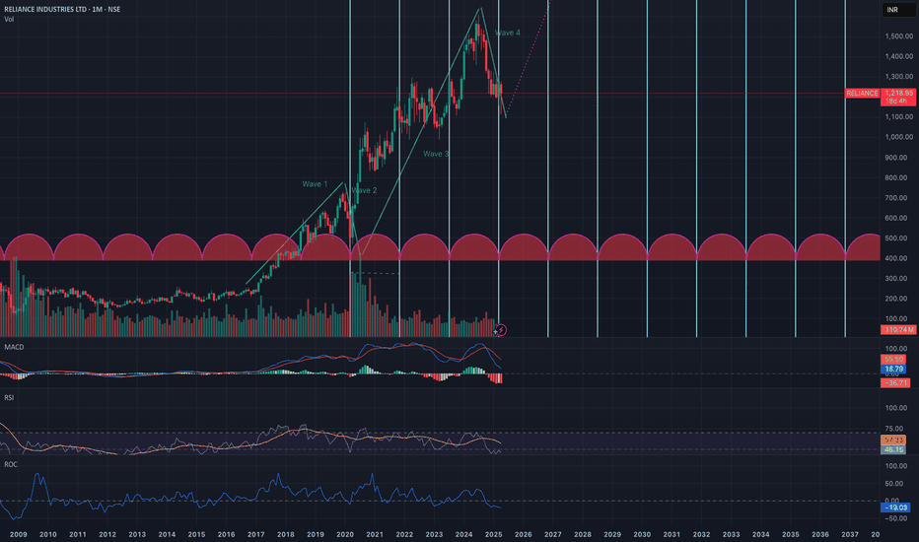Click the MACD 18.79 value label
This screenshot has width=919, height=542.
click(893, 370)
